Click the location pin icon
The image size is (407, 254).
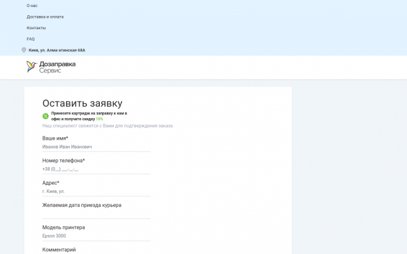pyautogui.click(x=24, y=50)
